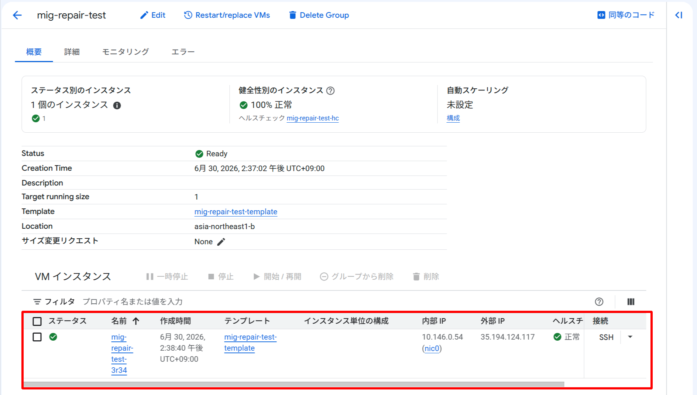The height and width of the screenshot is (395, 697).
Task: Click the 内部 IP column header
Action: coord(434,321)
